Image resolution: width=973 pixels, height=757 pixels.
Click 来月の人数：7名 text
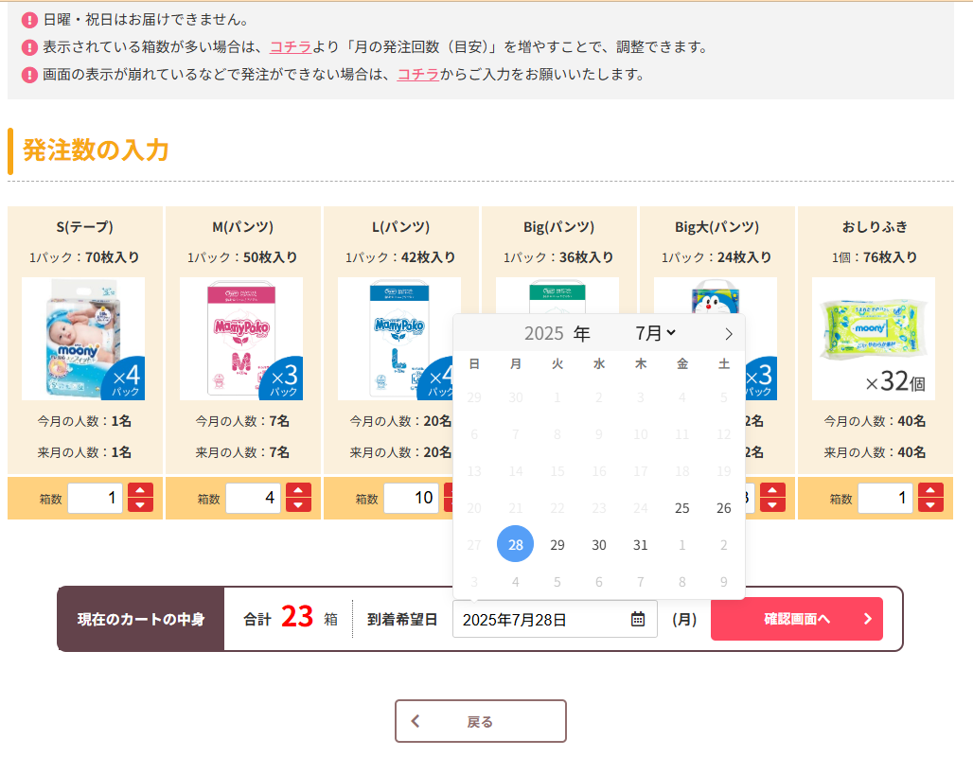242,452
